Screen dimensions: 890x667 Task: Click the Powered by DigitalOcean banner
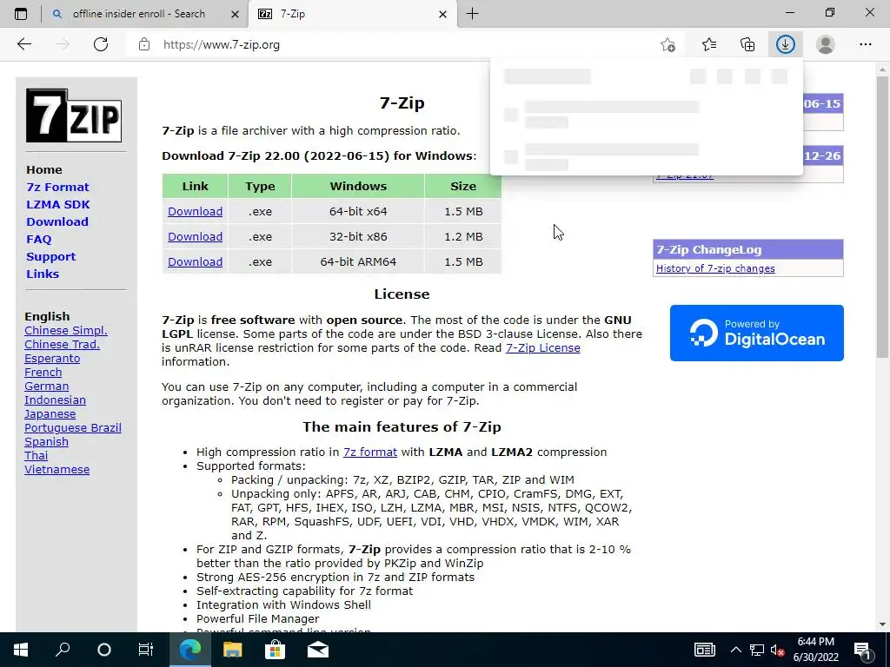(x=757, y=333)
